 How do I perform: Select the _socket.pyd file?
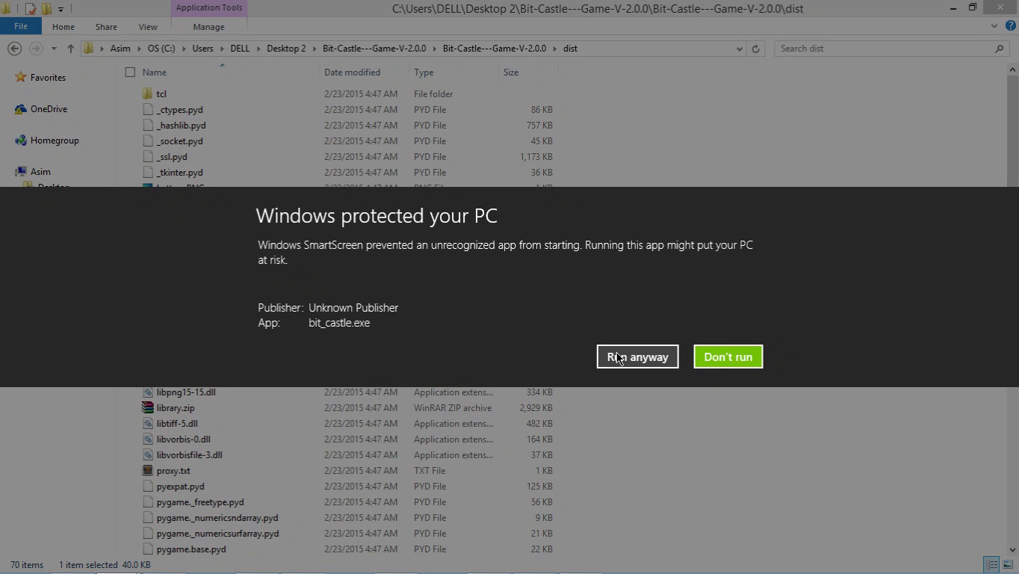click(x=179, y=141)
